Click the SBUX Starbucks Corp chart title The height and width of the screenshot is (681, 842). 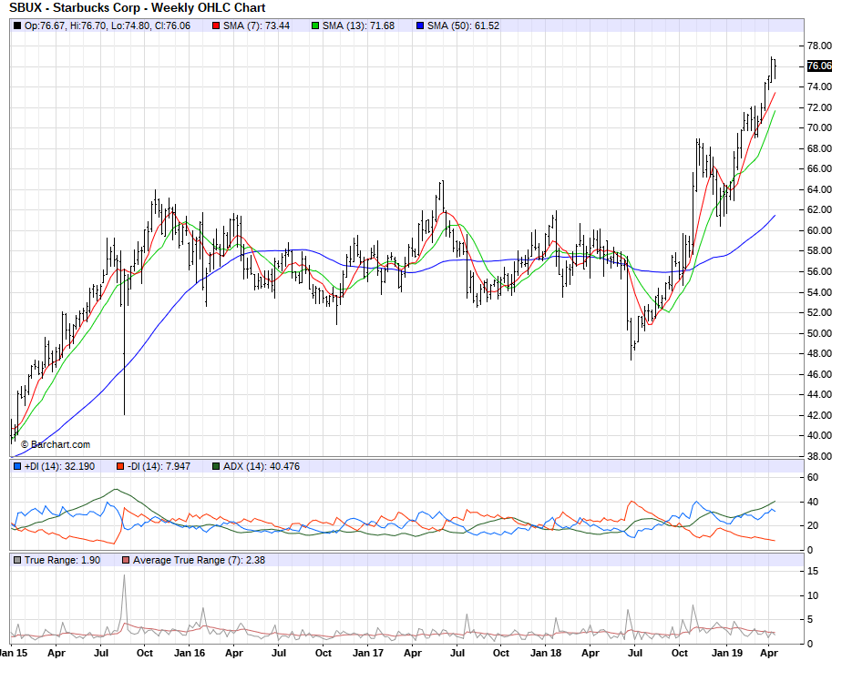pyautogui.click(x=137, y=7)
